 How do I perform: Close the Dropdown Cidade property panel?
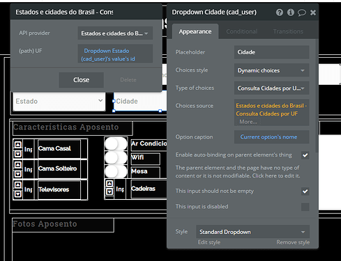[x=313, y=13]
